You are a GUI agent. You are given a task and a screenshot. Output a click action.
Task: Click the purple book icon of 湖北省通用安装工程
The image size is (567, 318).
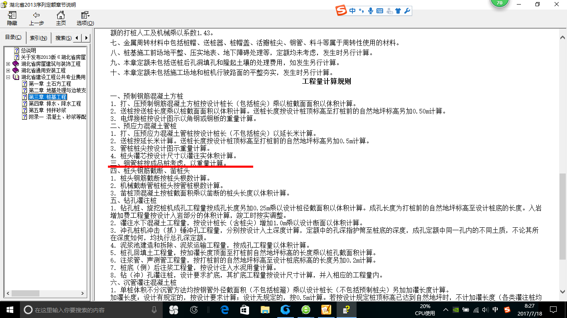tap(16, 70)
